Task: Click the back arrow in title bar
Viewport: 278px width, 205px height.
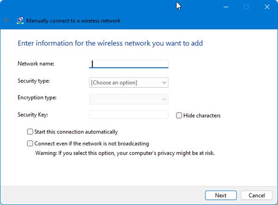Action: pos(6,21)
